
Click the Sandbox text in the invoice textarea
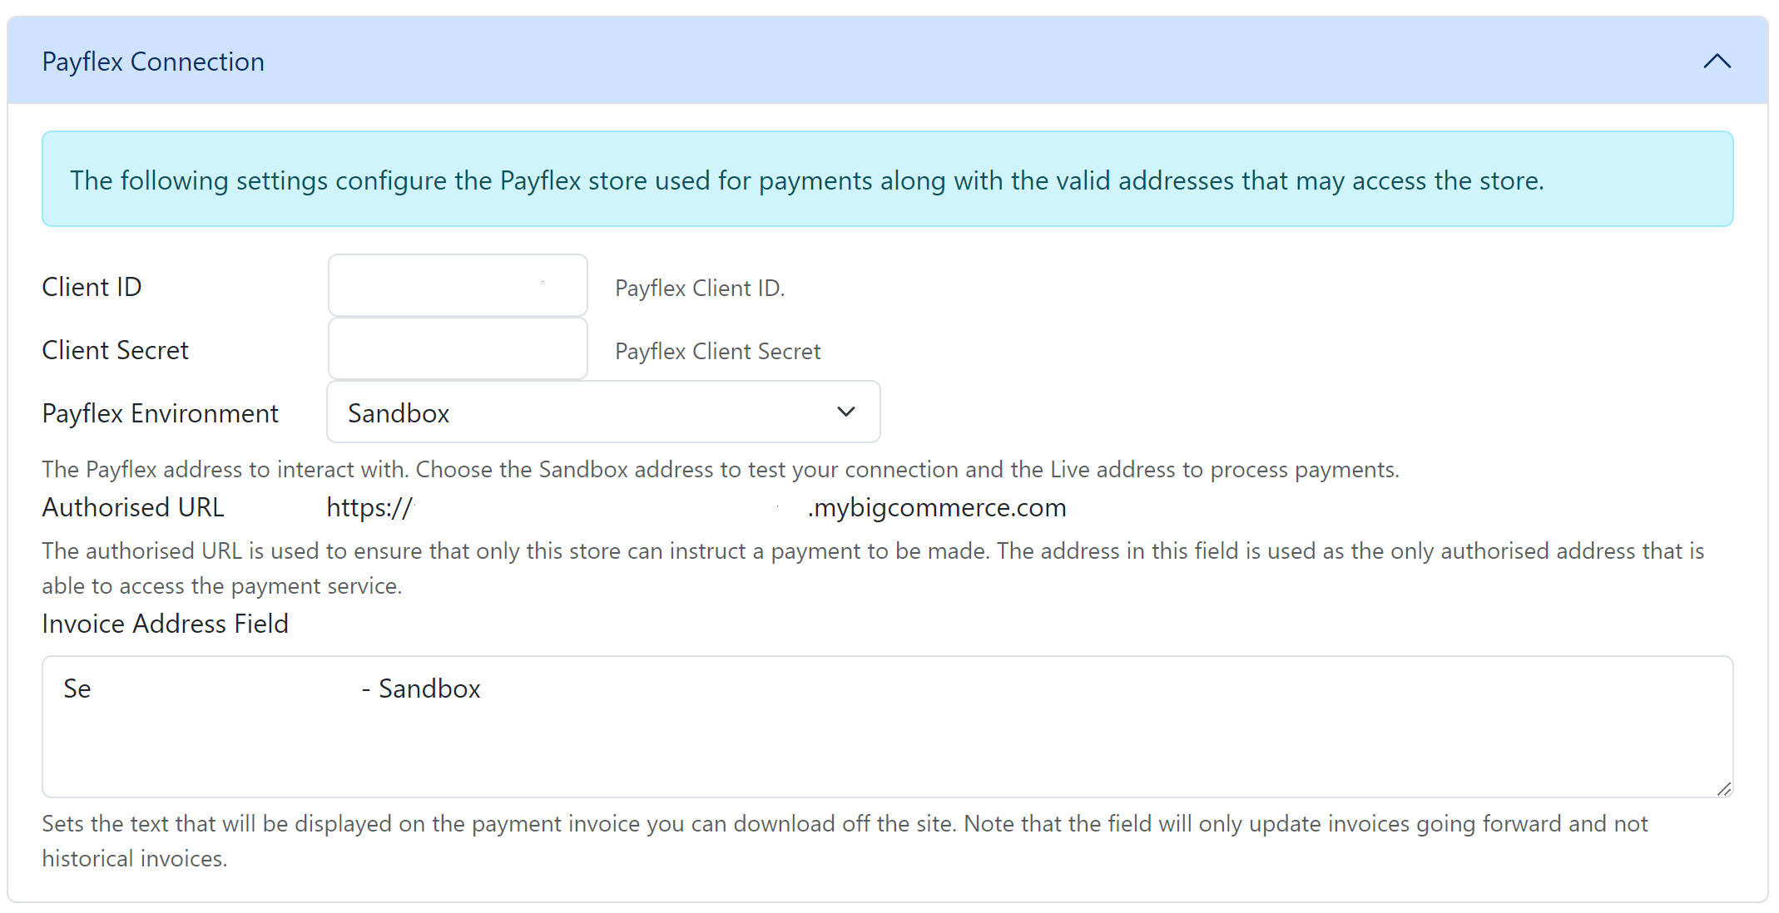coord(429,688)
